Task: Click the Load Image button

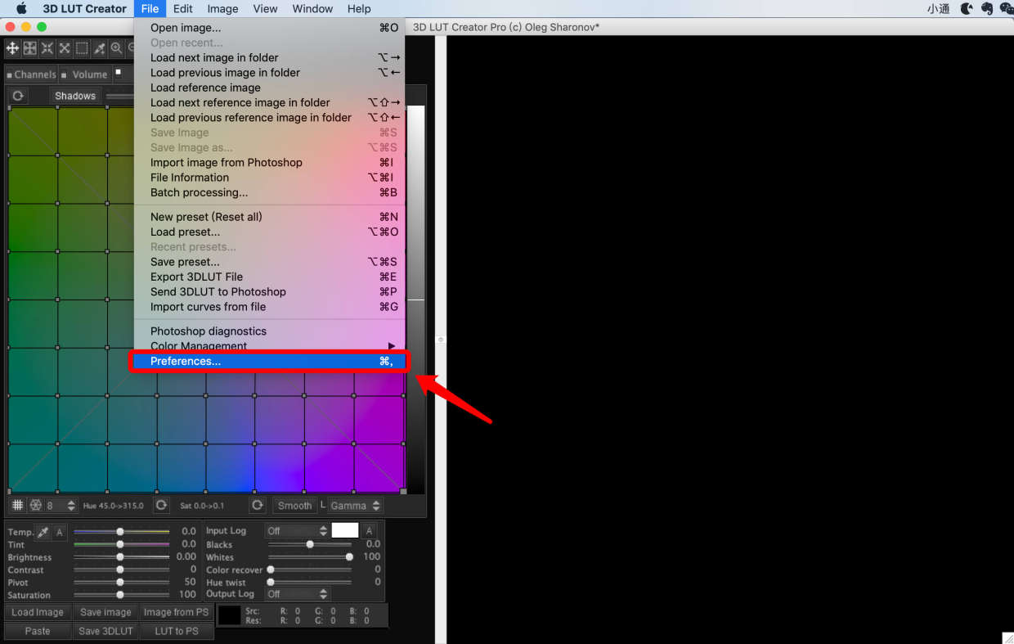Action: [x=37, y=612]
